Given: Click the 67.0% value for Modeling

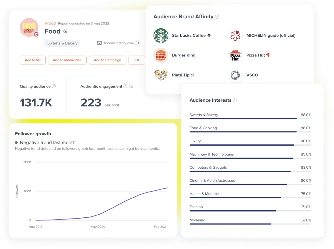Looking at the screenshot, I should tap(306, 220).
